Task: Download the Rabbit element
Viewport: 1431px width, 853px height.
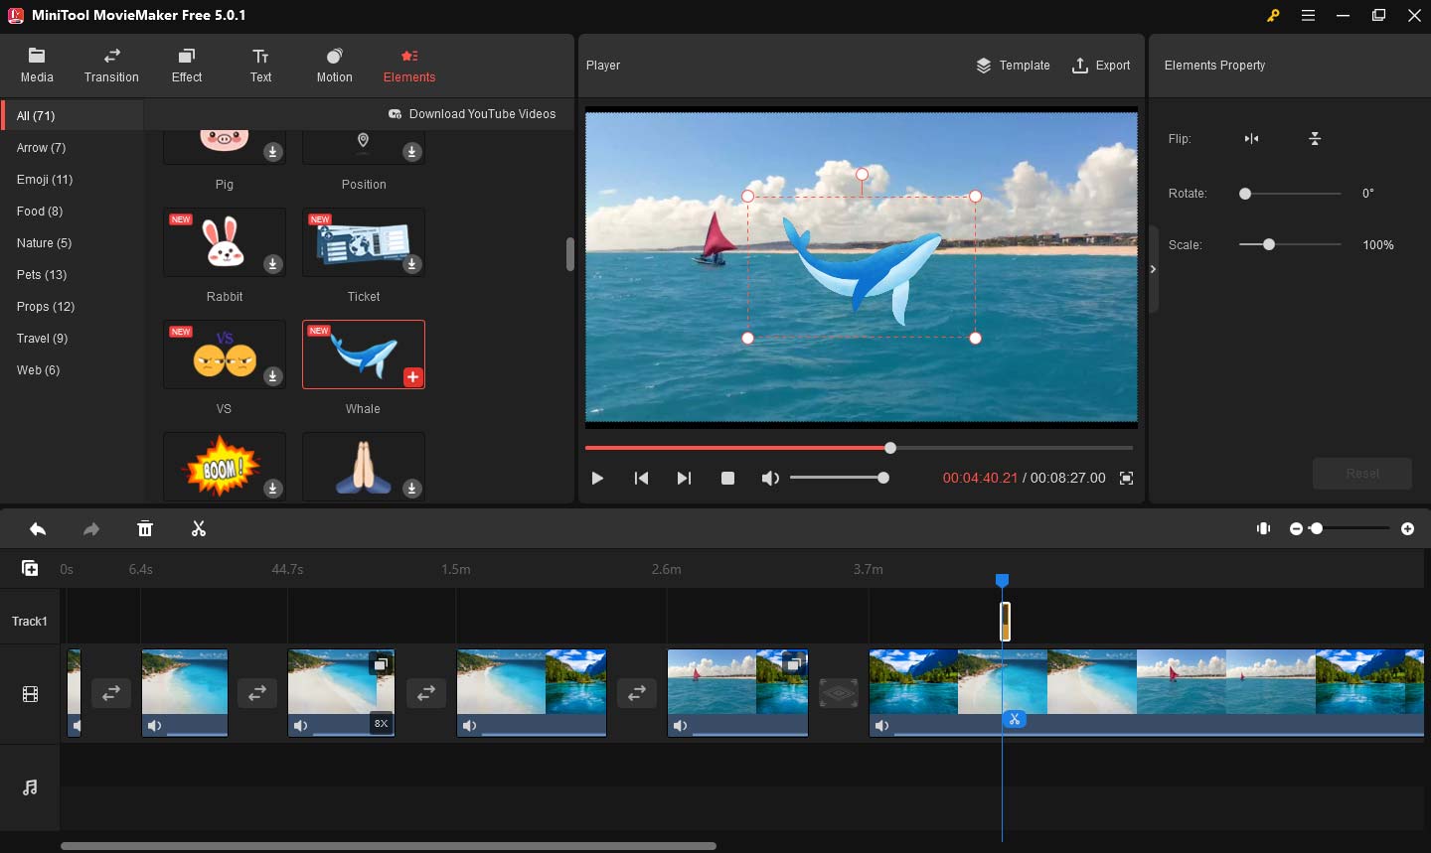Action: click(x=272, y=264)
